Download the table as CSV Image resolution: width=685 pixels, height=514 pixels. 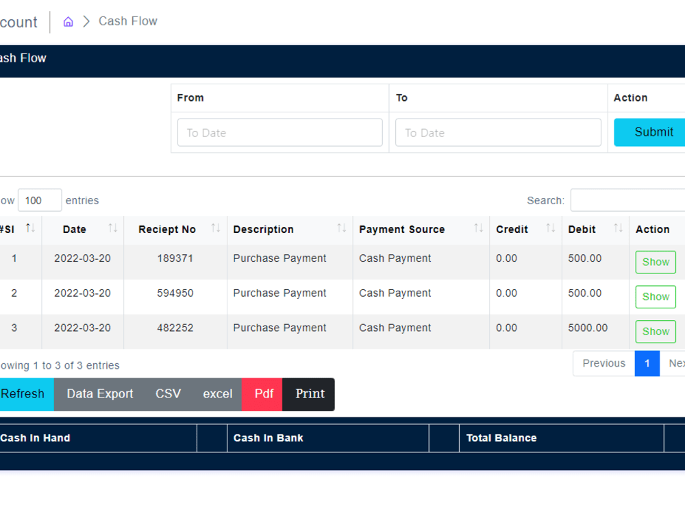[168, 394]
